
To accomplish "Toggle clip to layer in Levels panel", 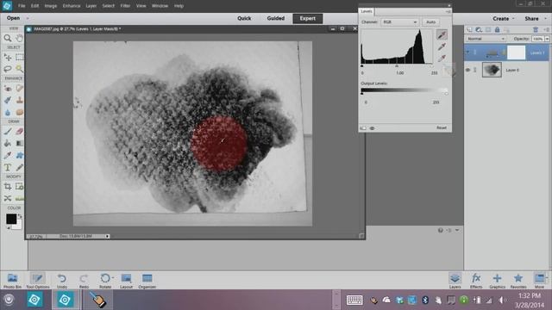I will point(363,128).
